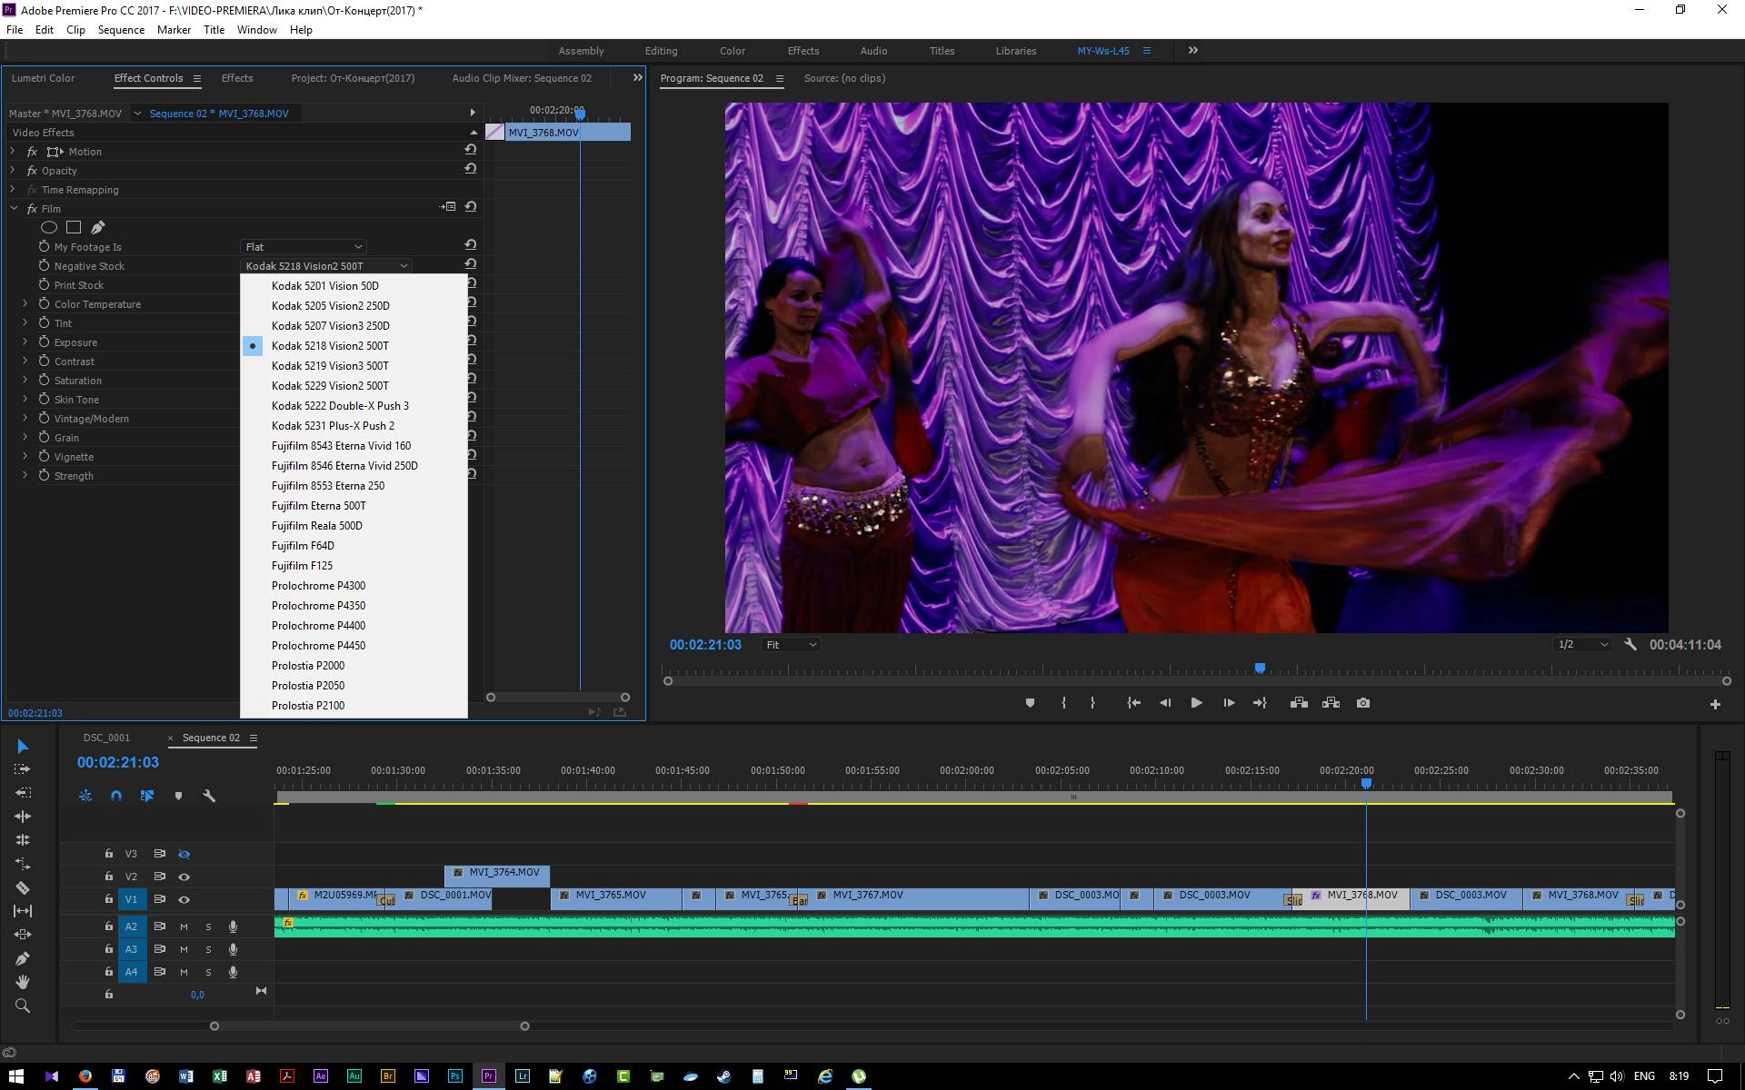The width and height of the screenshot is (1745, 1090).
Task: Select the Razor tool
Action: coord(23,888)
